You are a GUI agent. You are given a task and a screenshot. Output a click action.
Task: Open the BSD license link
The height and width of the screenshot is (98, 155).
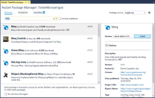[x=133, y=73]
